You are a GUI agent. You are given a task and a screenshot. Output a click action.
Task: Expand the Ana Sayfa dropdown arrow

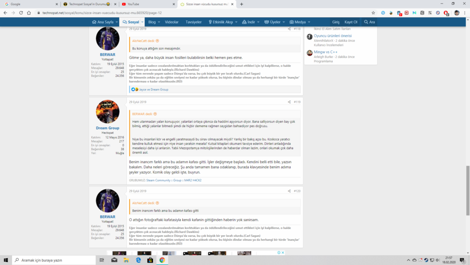click(116, 22)
